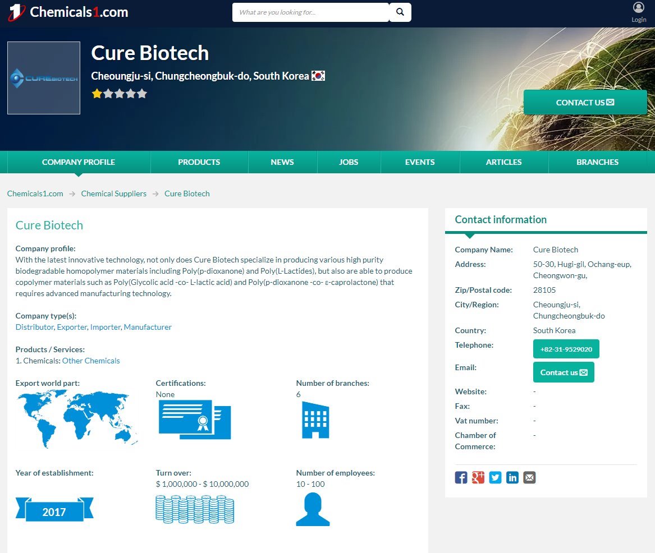Click Cure Biotech breadcrumb link

[x=187, y=193]
